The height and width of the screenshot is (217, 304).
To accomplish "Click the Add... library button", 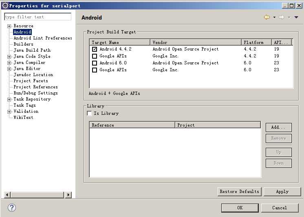I will coord(279,127).
